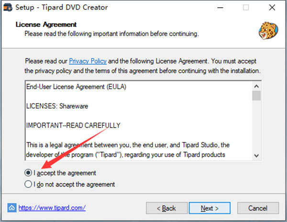Minimize the Setup window
The image size is (287, 222).
point(220,8)
